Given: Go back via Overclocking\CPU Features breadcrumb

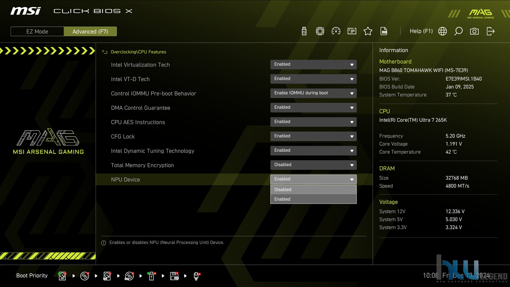Looking at the screenshot, I should tap(138, 52).
